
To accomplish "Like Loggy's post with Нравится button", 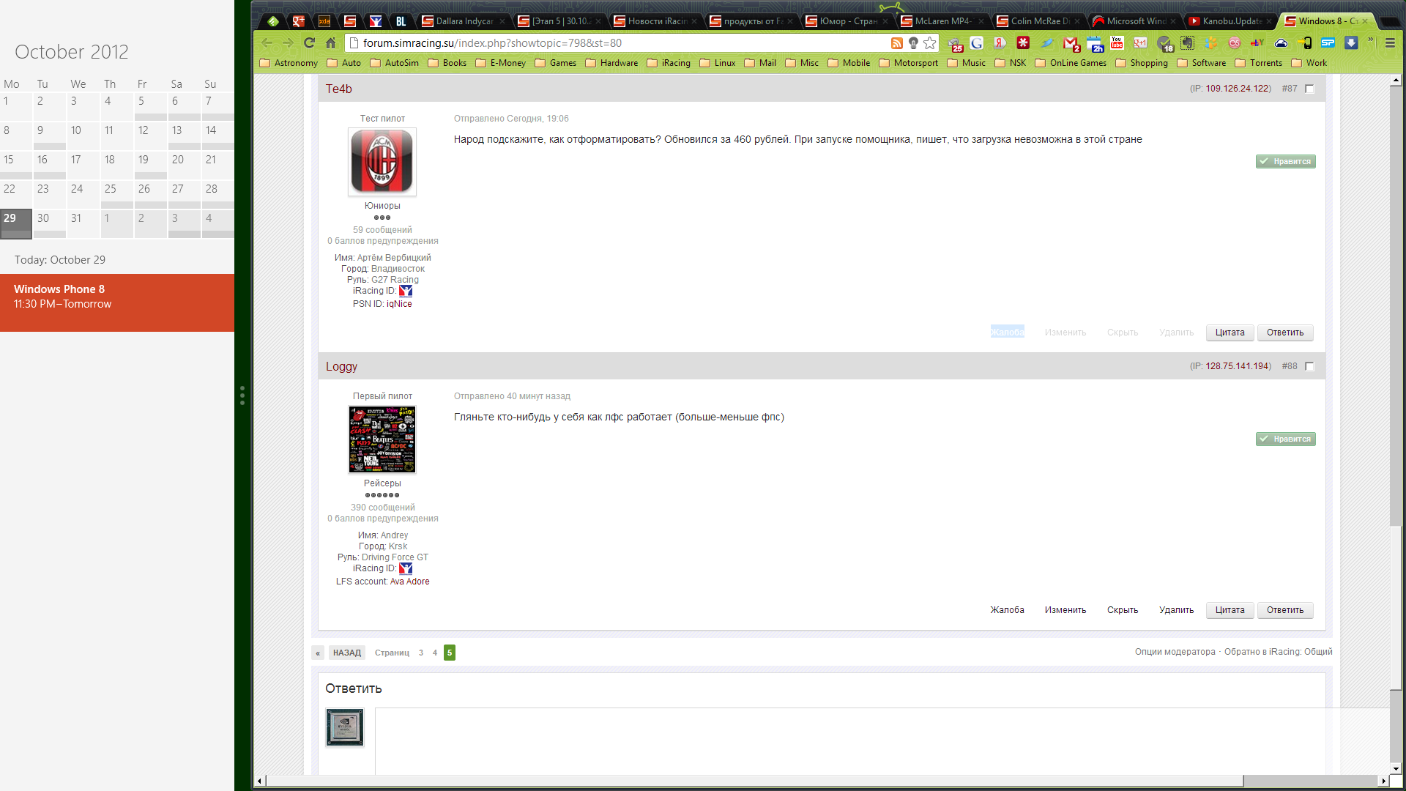I will coord(1285,439).
